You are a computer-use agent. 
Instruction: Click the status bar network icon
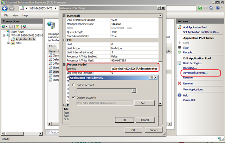point(220,139)
